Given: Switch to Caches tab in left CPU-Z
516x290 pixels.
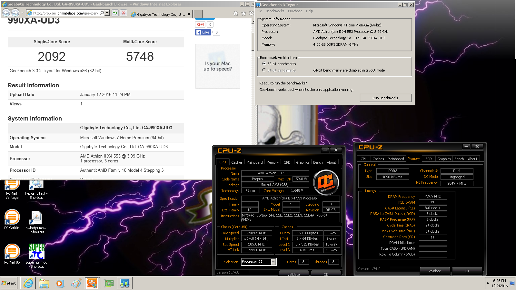Looking at the screenshot, I should pos(237,162).
